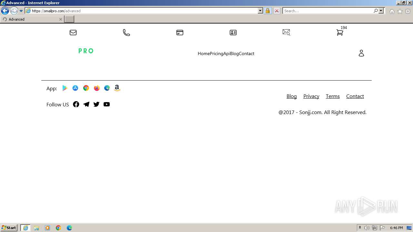
Task: Open Edge from the taskbar
Action: click(x=69, y=228)
